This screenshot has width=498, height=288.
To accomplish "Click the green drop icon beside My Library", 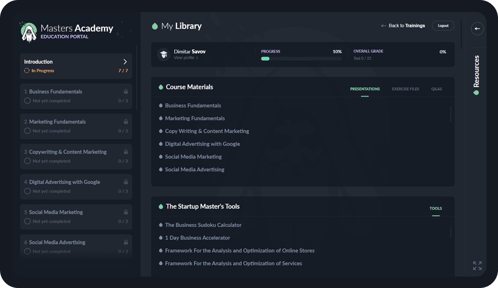I will click(x=155, y=26).
